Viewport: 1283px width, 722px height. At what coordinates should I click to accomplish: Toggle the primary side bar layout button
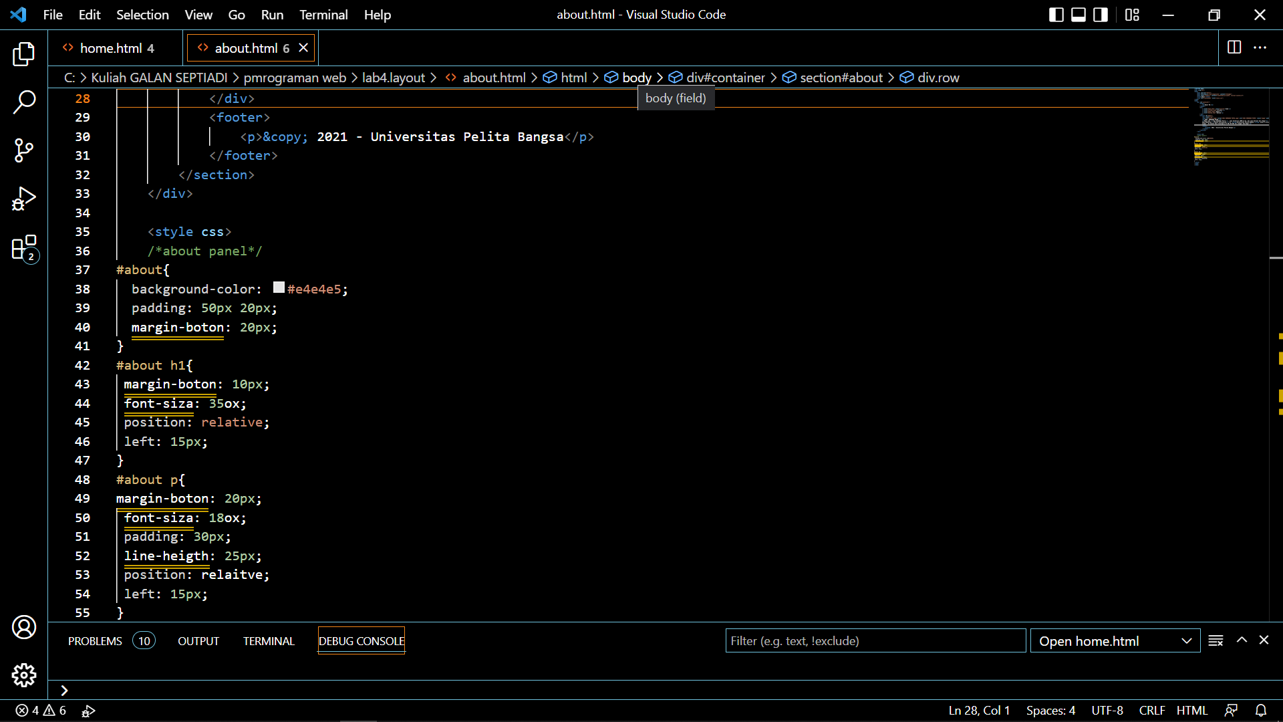[1056, 15]
